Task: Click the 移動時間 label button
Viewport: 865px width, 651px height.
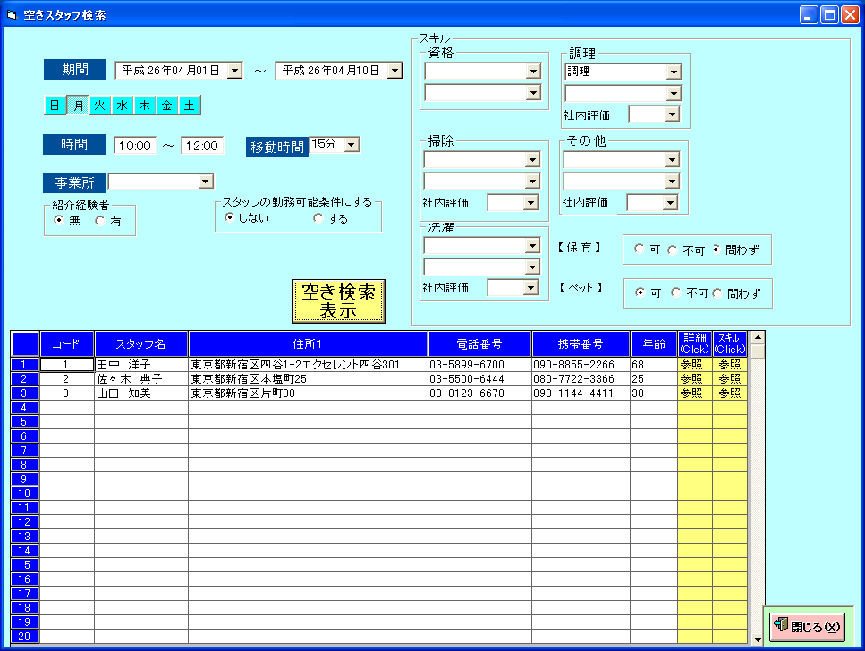Action: [x=277, y=147]
